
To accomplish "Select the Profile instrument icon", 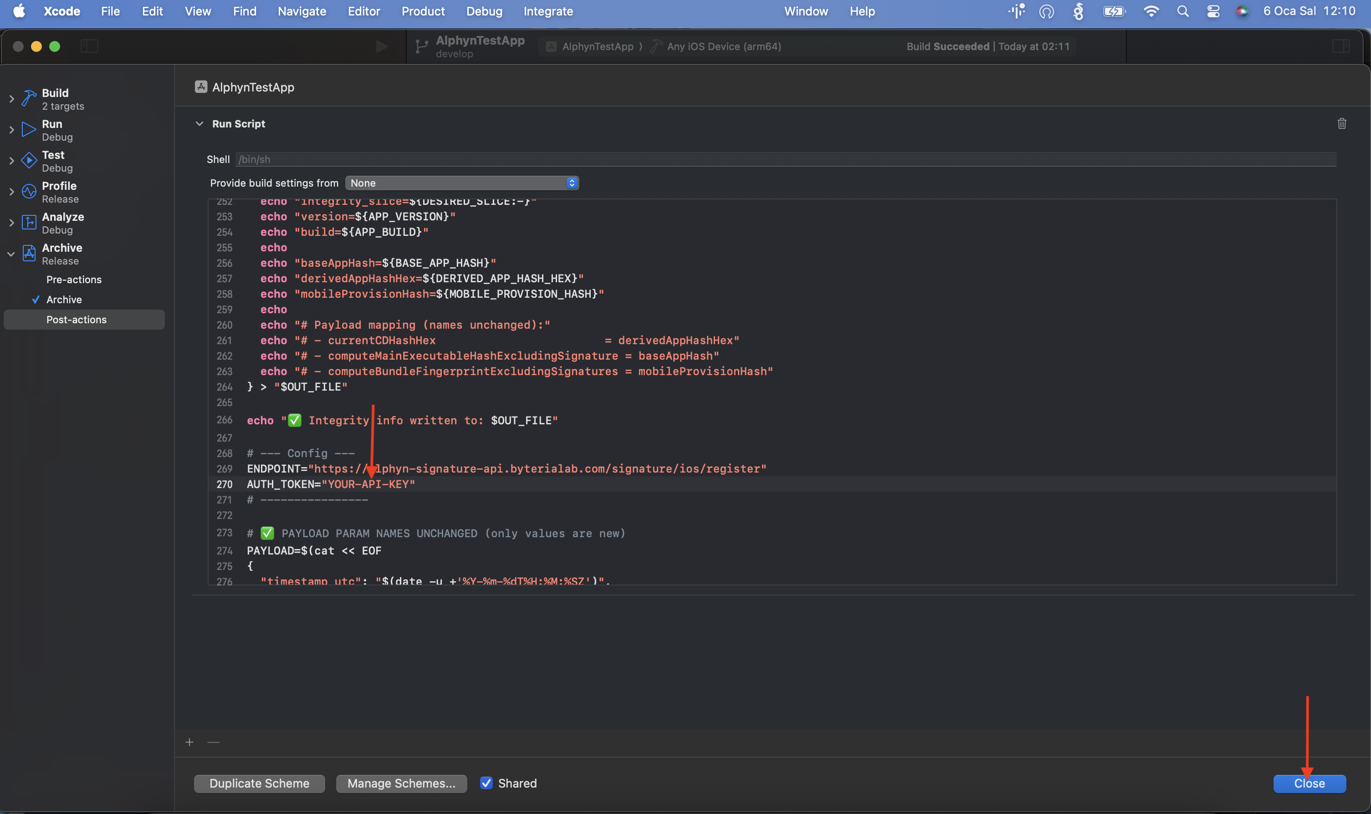I will click(29, 191).
